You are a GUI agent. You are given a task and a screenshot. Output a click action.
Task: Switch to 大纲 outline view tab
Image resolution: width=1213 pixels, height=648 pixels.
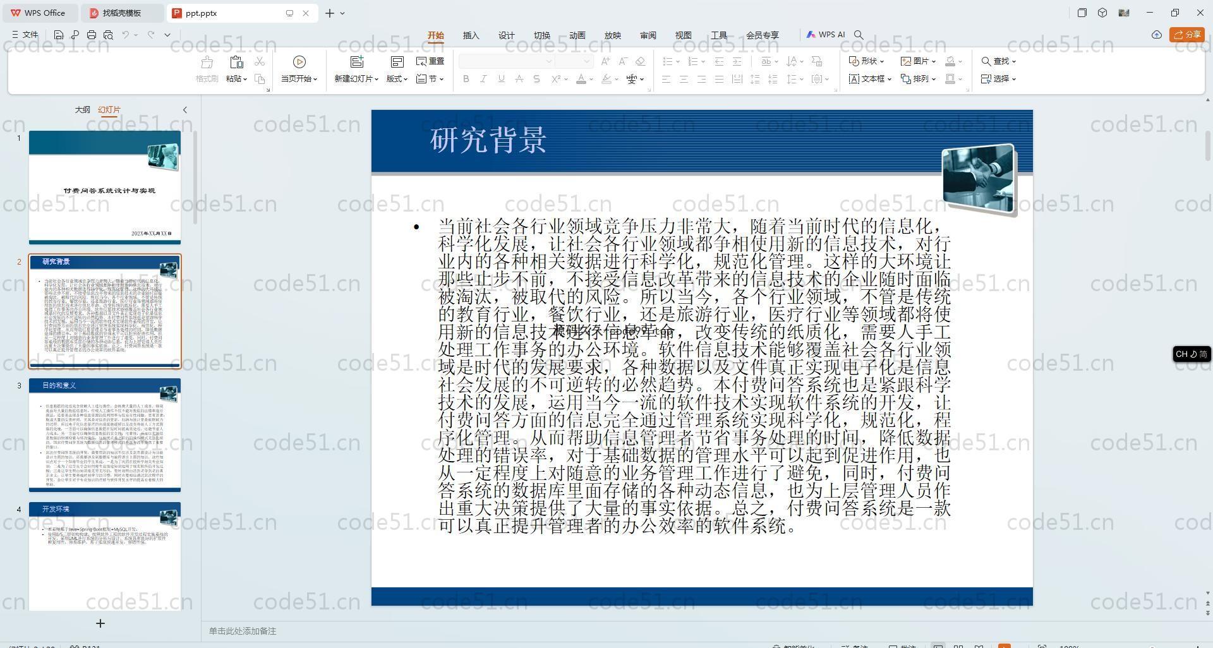(83, 110)
